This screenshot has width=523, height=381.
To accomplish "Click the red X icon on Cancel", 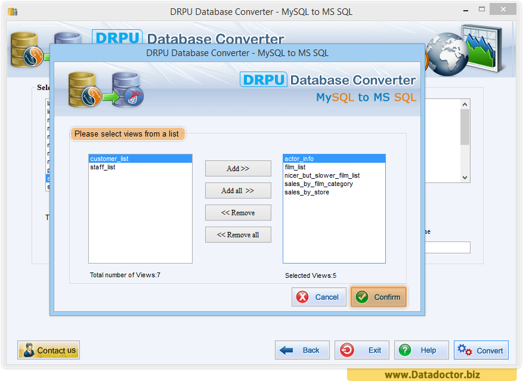I will tap(302, 296).
